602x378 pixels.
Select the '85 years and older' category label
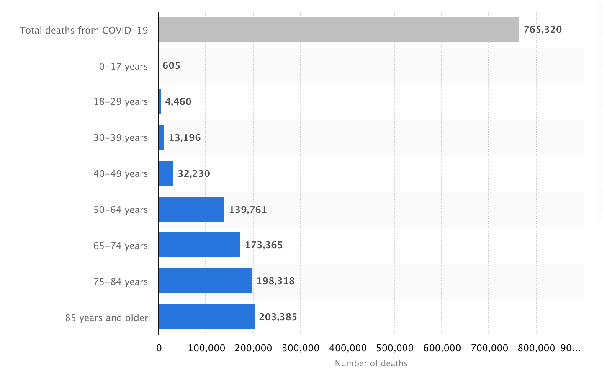coord(106,318)
